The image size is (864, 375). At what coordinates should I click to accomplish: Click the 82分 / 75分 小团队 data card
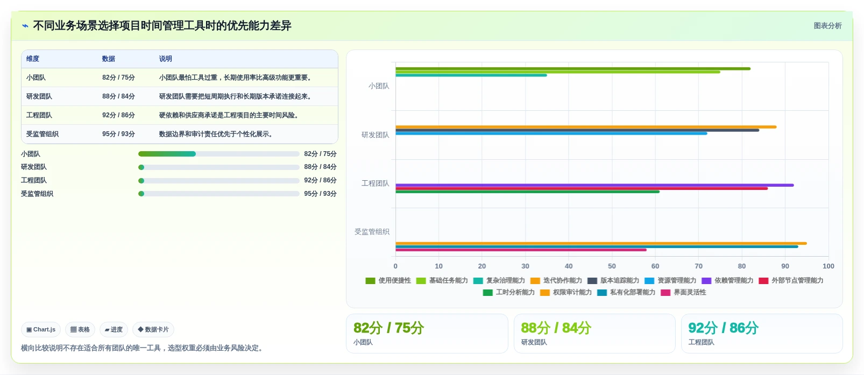(x=427, y=334)
